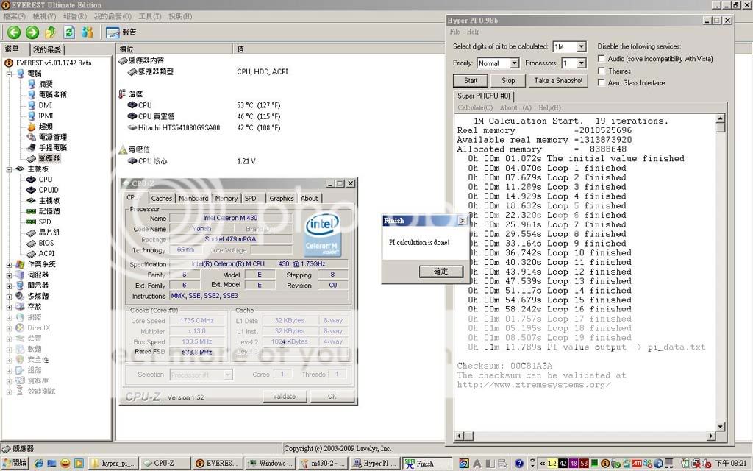Select the 安全性 security shield icon
Viewport: 753px width, 471px height.
tap(20, 359)
